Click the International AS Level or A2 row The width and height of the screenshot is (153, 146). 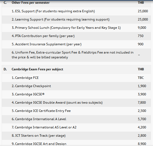(76, 127)
